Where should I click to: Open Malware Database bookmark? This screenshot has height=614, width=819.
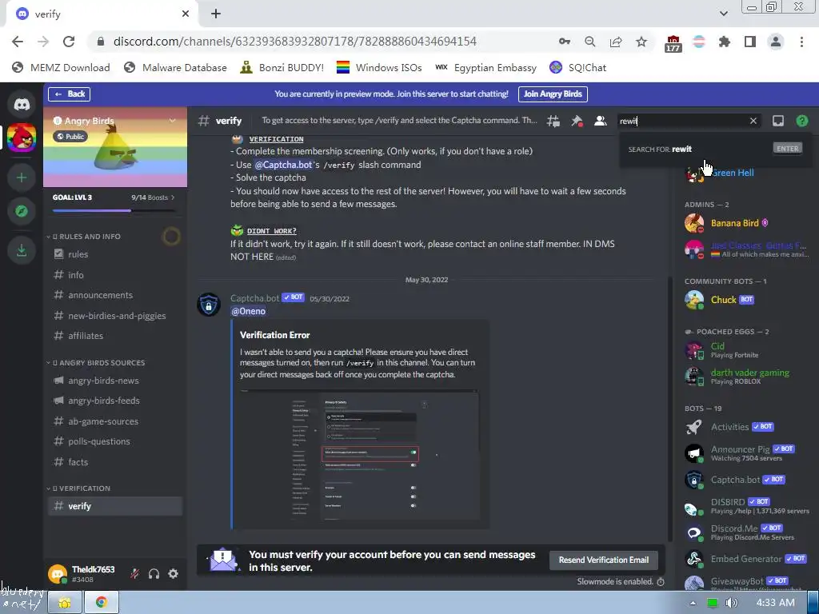tap(175, 68)
